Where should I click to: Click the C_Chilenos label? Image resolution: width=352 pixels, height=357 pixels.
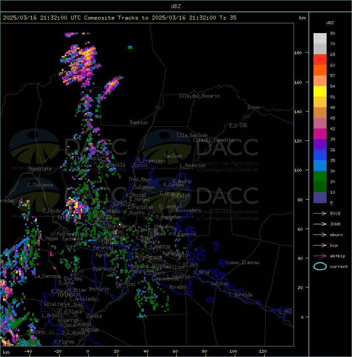tap(40, 185)
